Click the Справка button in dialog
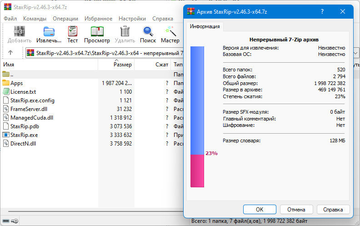Image resolution: width=360 pixels, height=226 pixels. [333, 210]
